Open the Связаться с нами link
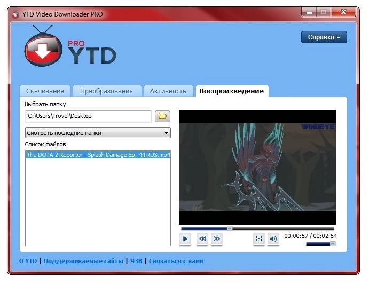 (x=176, y=261)
